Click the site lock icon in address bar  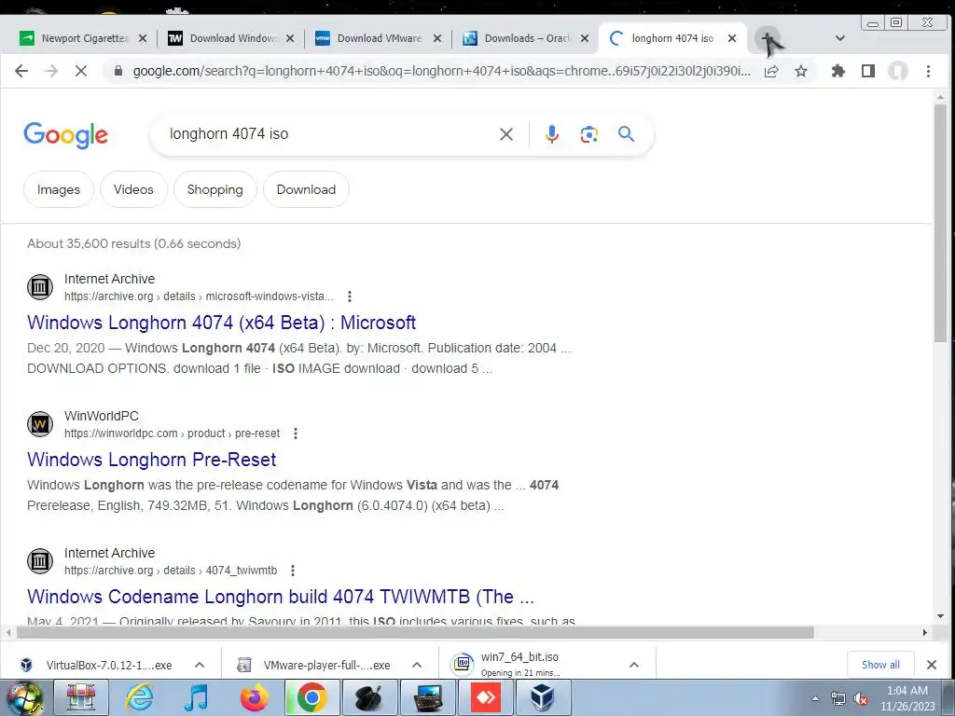coord(118,71)
